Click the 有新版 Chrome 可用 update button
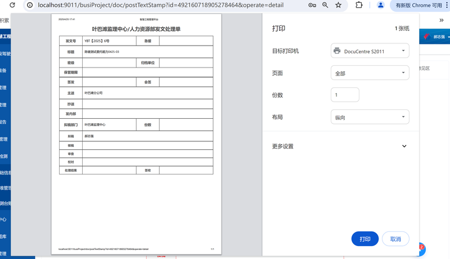The width and height of the screenshot is (450, 259). pos(418,5)
